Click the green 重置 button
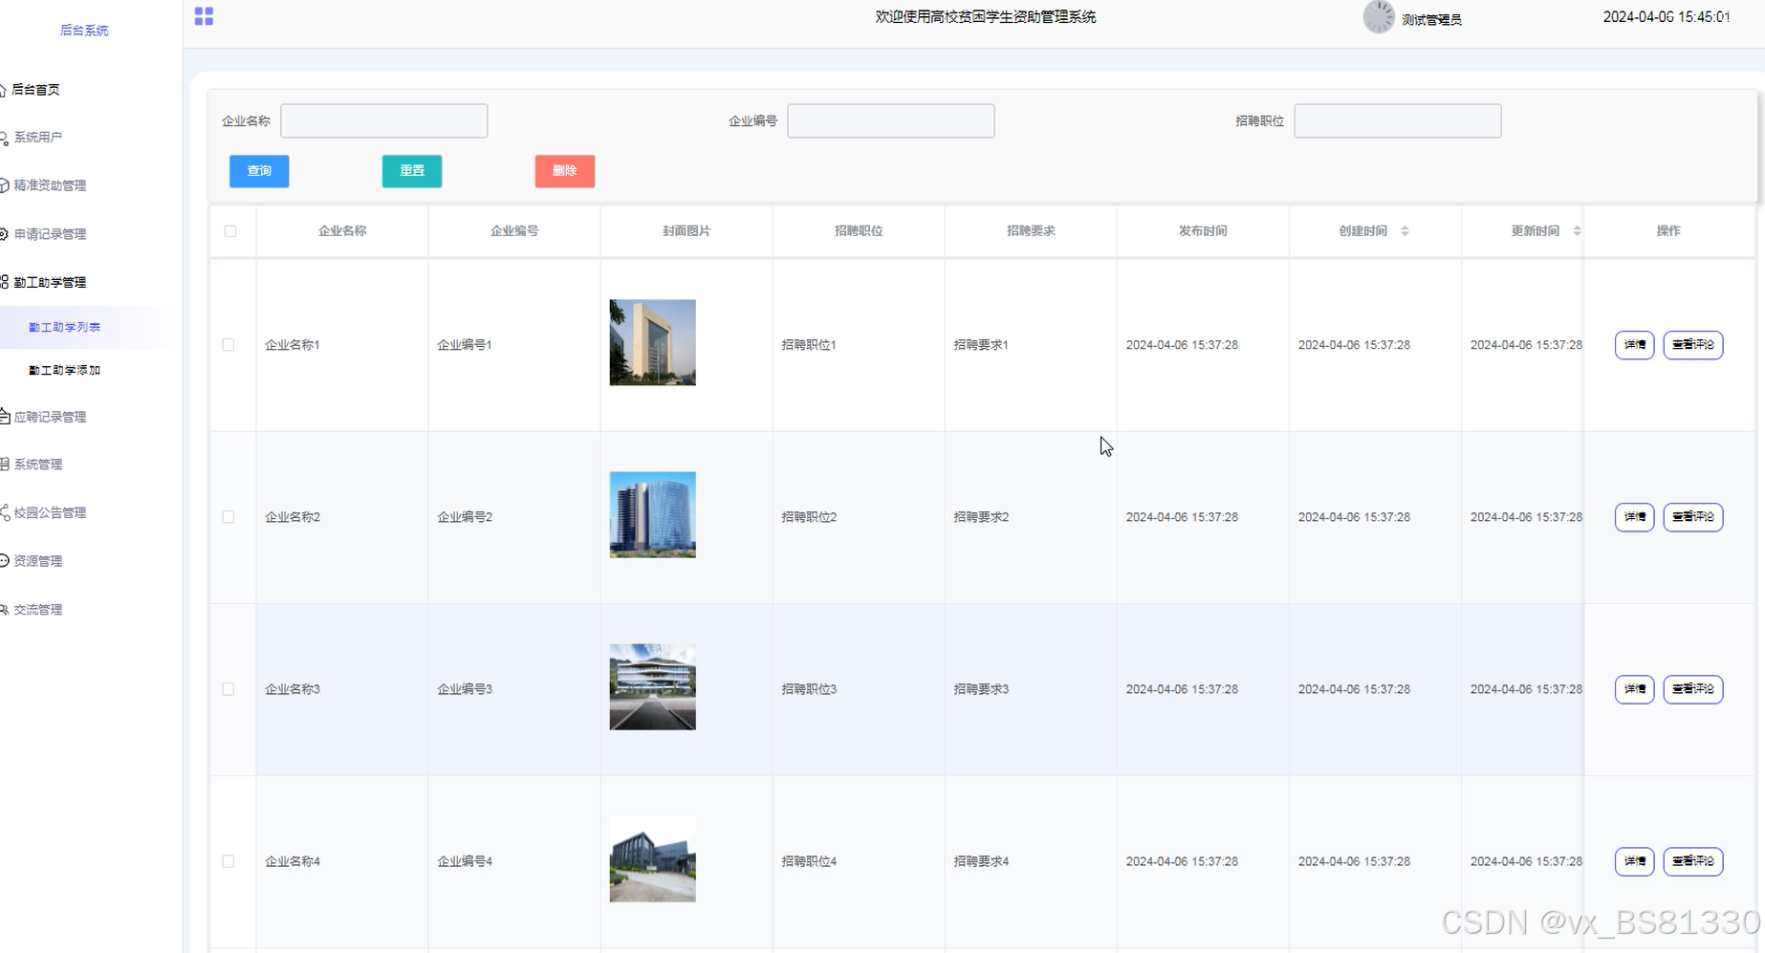The width and height of the screenshot is (1765, 953). [x=412, y=171]
